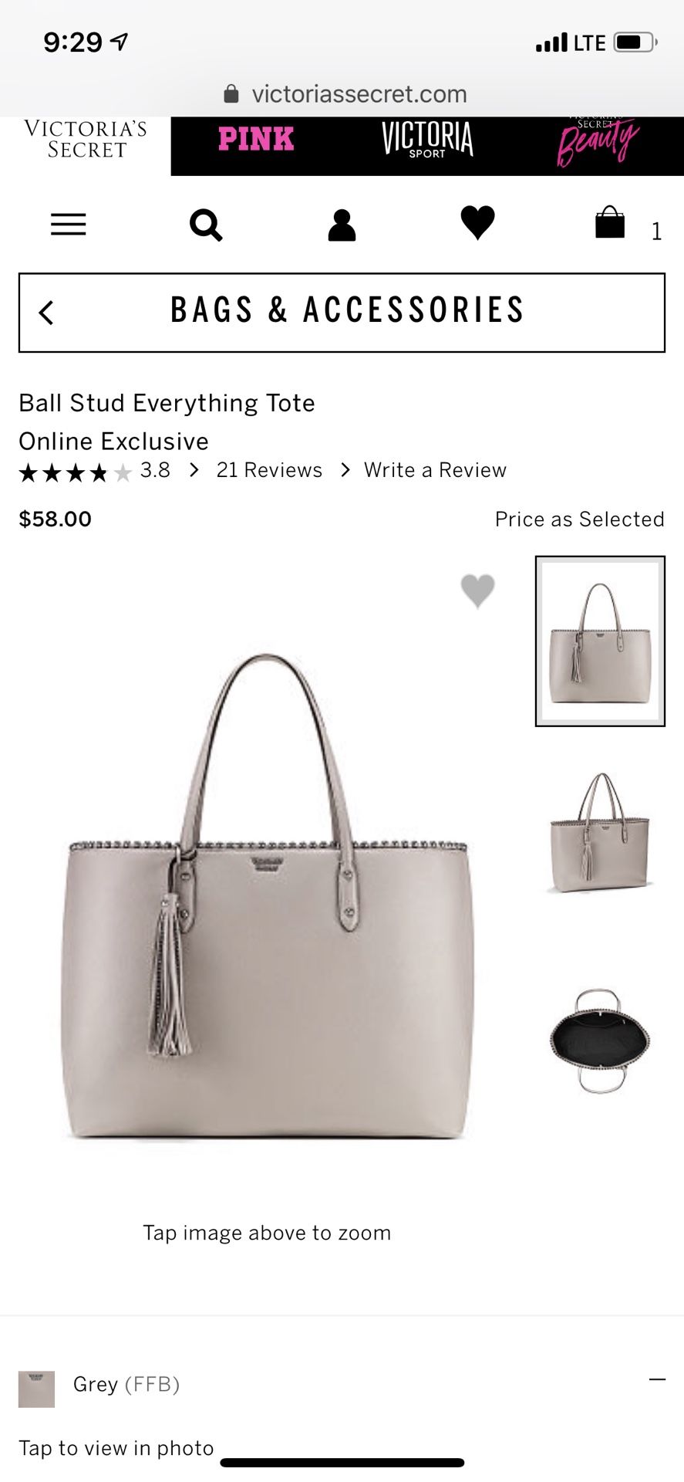
Task: Expand the 3.8 rating chevron
Action: coord(194,470)
